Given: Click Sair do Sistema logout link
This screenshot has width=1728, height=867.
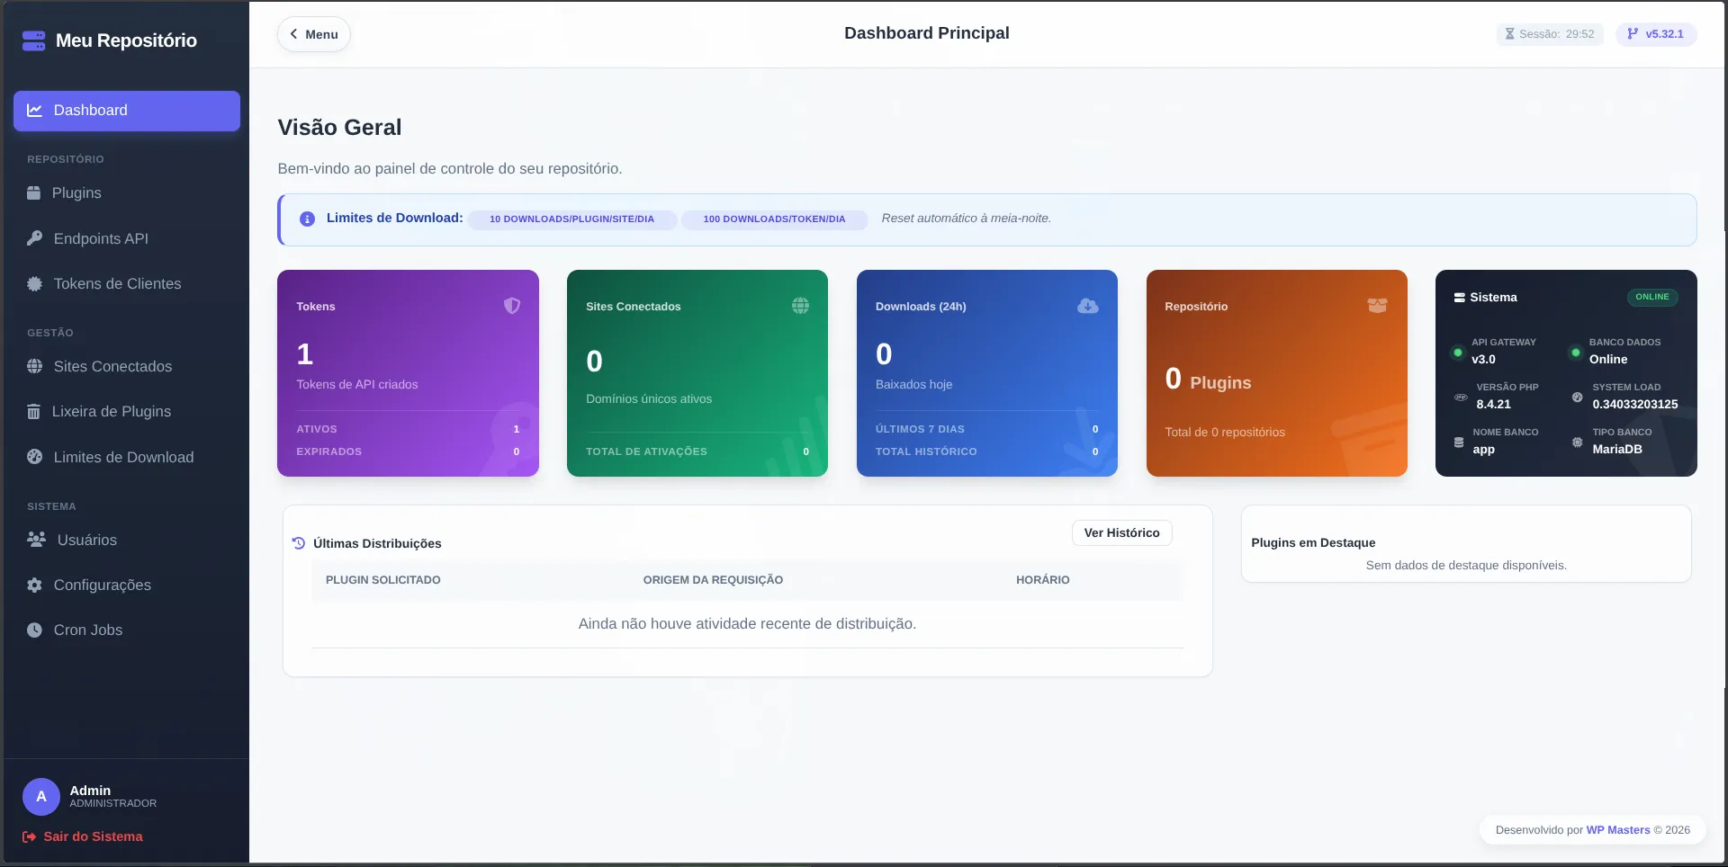Looking at the screenshot, I should 83,836.
